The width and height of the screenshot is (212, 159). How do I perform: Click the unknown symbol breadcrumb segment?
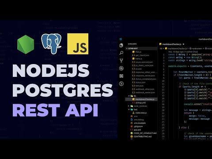197,49
